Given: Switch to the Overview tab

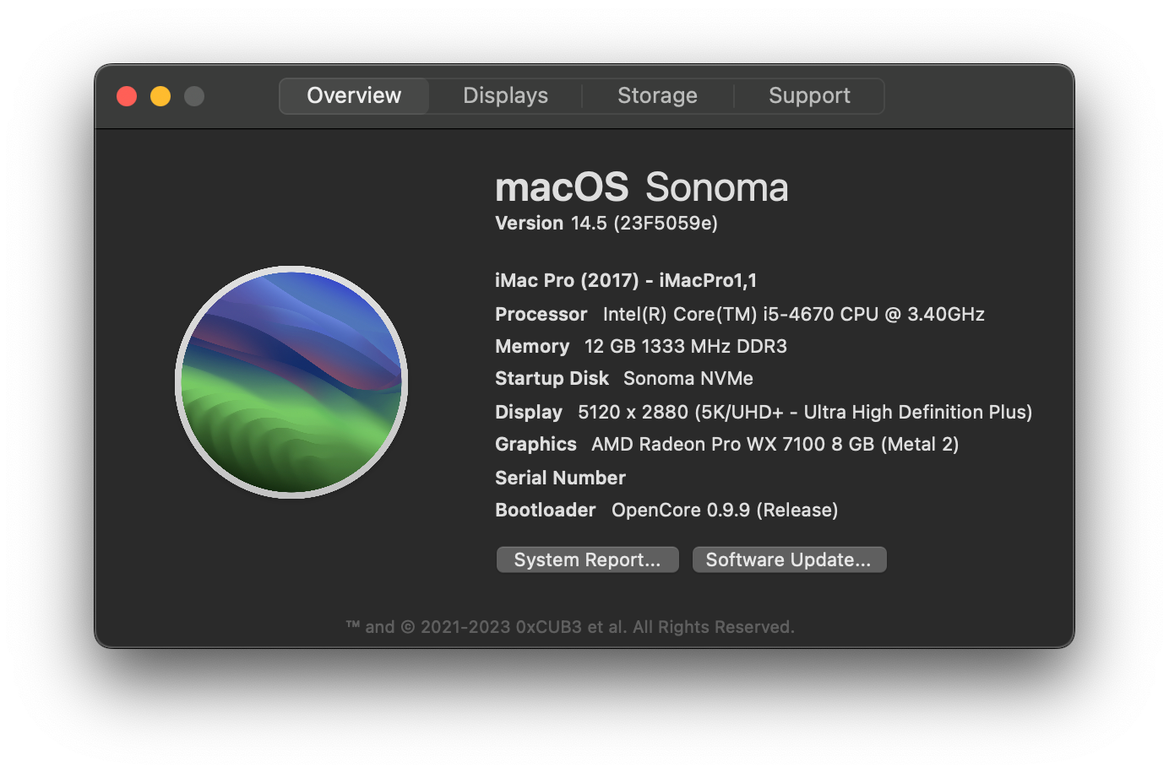Looking at the screenshot, I should (x=354, y=95).
